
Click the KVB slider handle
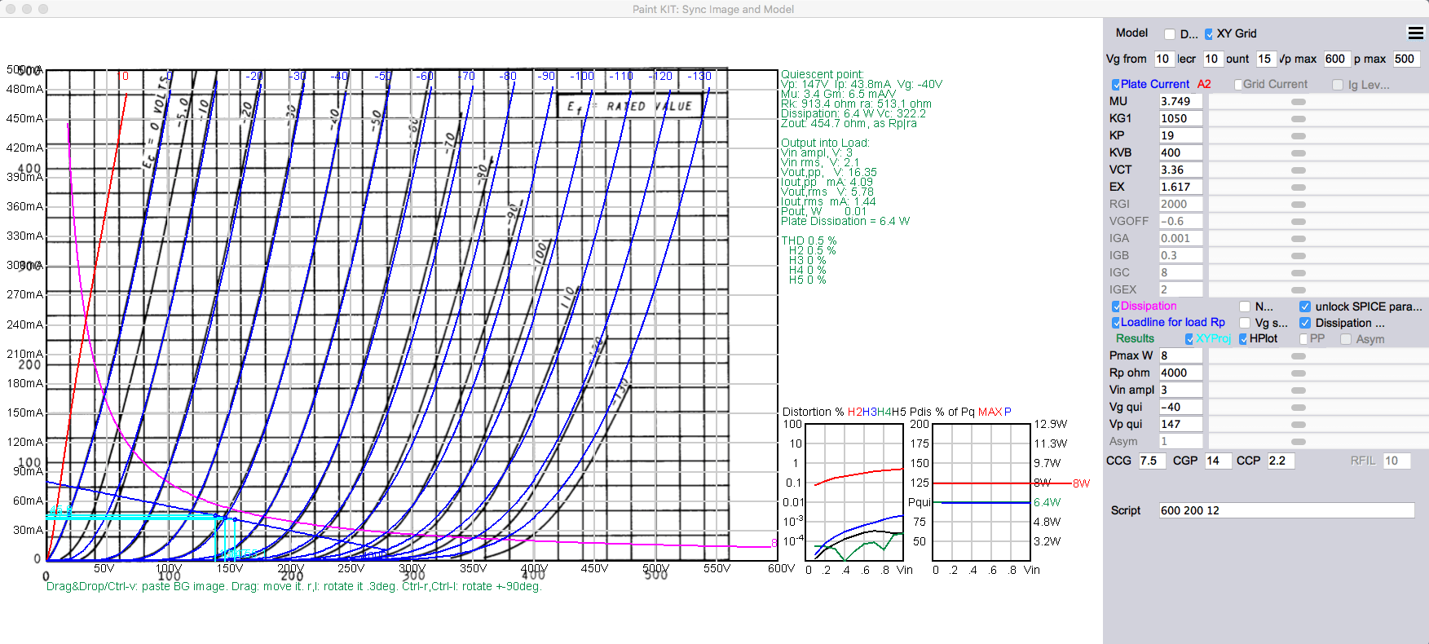click(1299, 153)
